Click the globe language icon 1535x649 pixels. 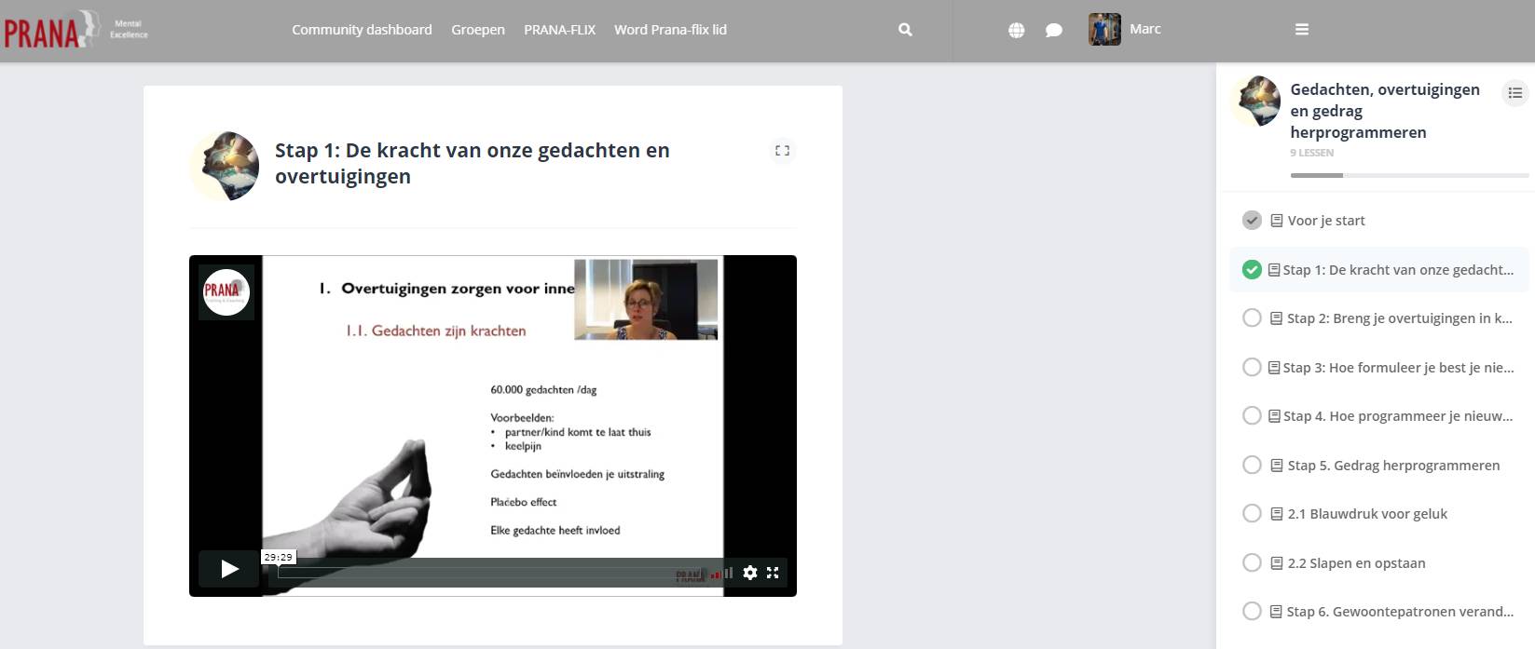pos(1016,30)
